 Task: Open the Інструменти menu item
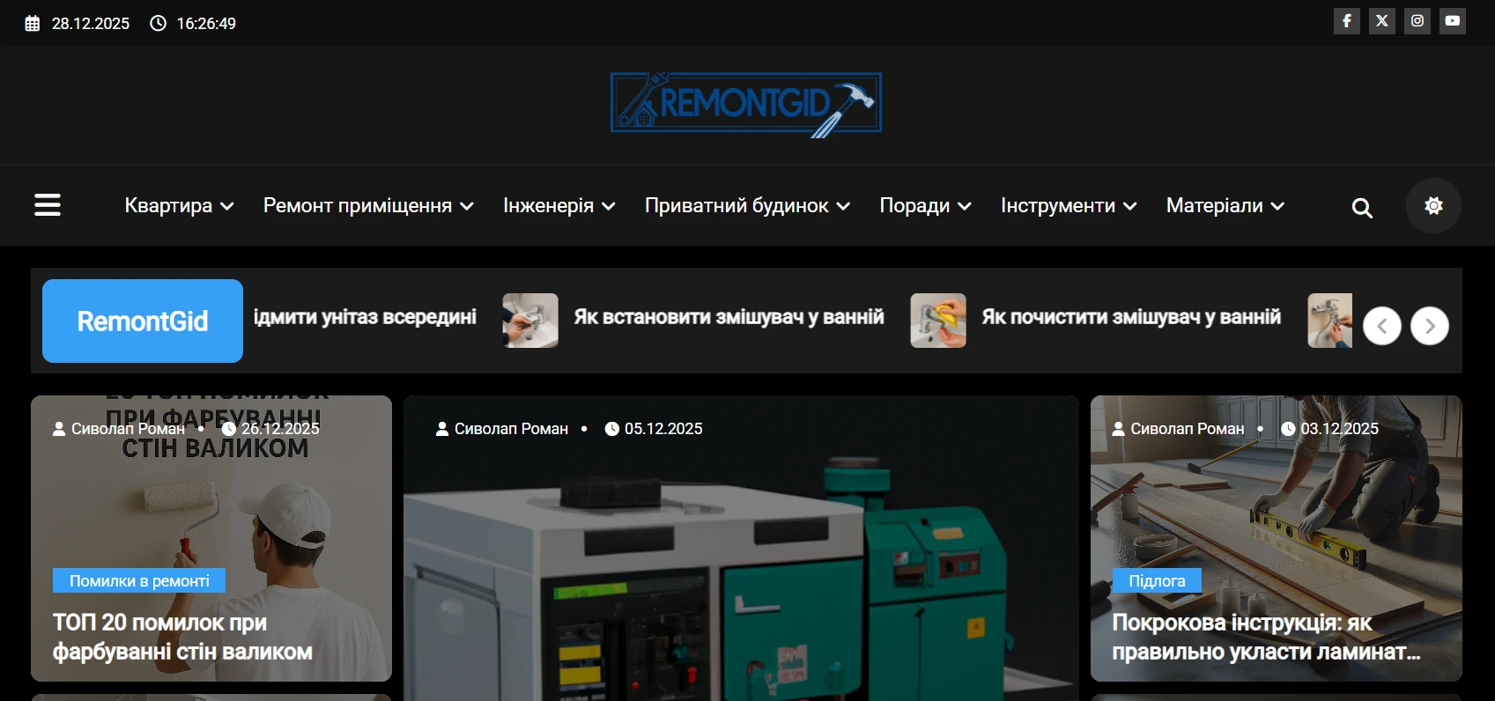1068,206
